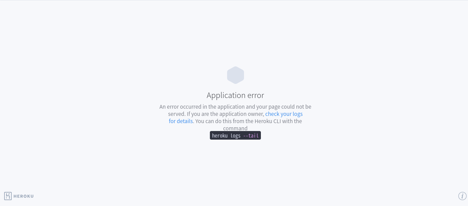Select the "heroku logs --tail" command block
Screen dimensions: 468x206
click(x=235, y=135)
